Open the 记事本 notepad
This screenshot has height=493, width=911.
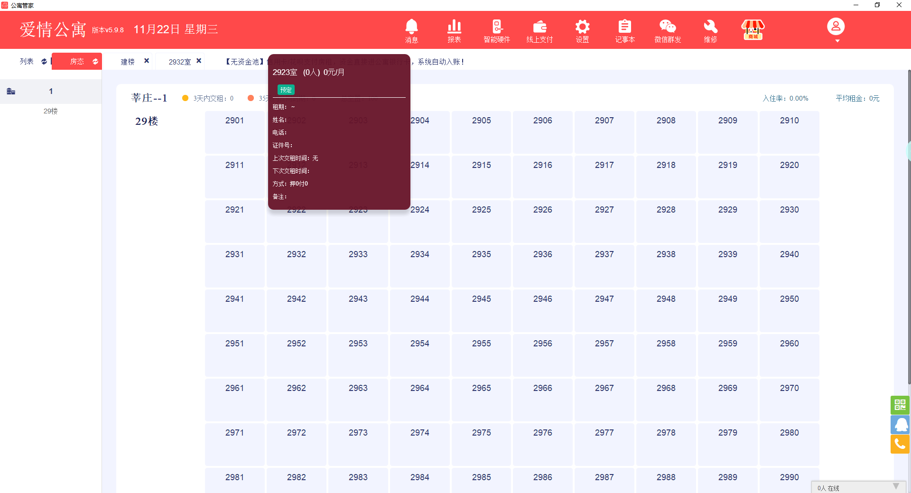click(625, 31)
